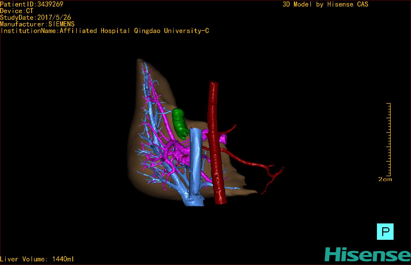The width and height of the screenshot is (411, 265).
Task: Click the 2cm scale label
Action: [x=385, y=179]
